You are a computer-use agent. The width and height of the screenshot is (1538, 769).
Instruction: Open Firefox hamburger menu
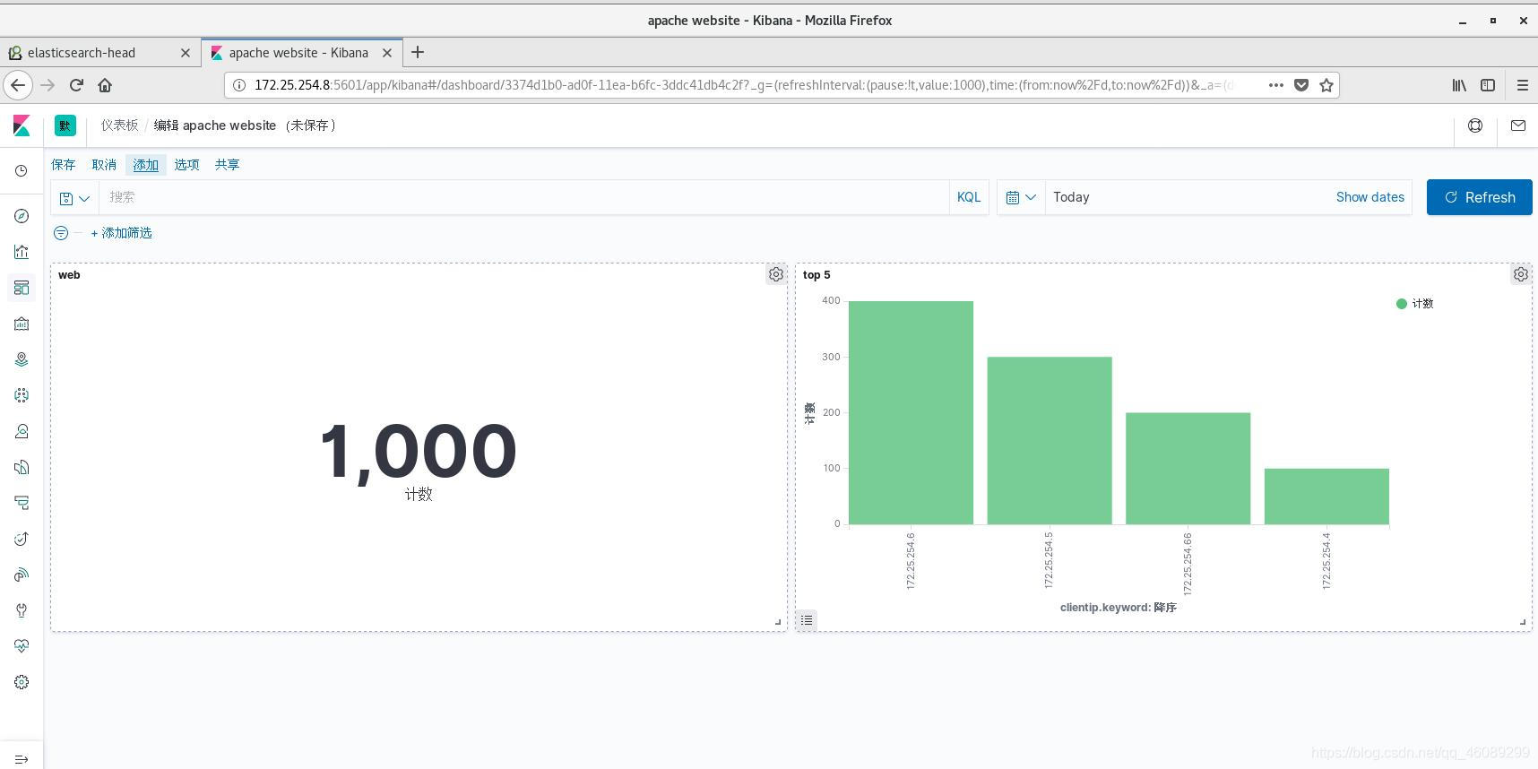click(1522, 85)
